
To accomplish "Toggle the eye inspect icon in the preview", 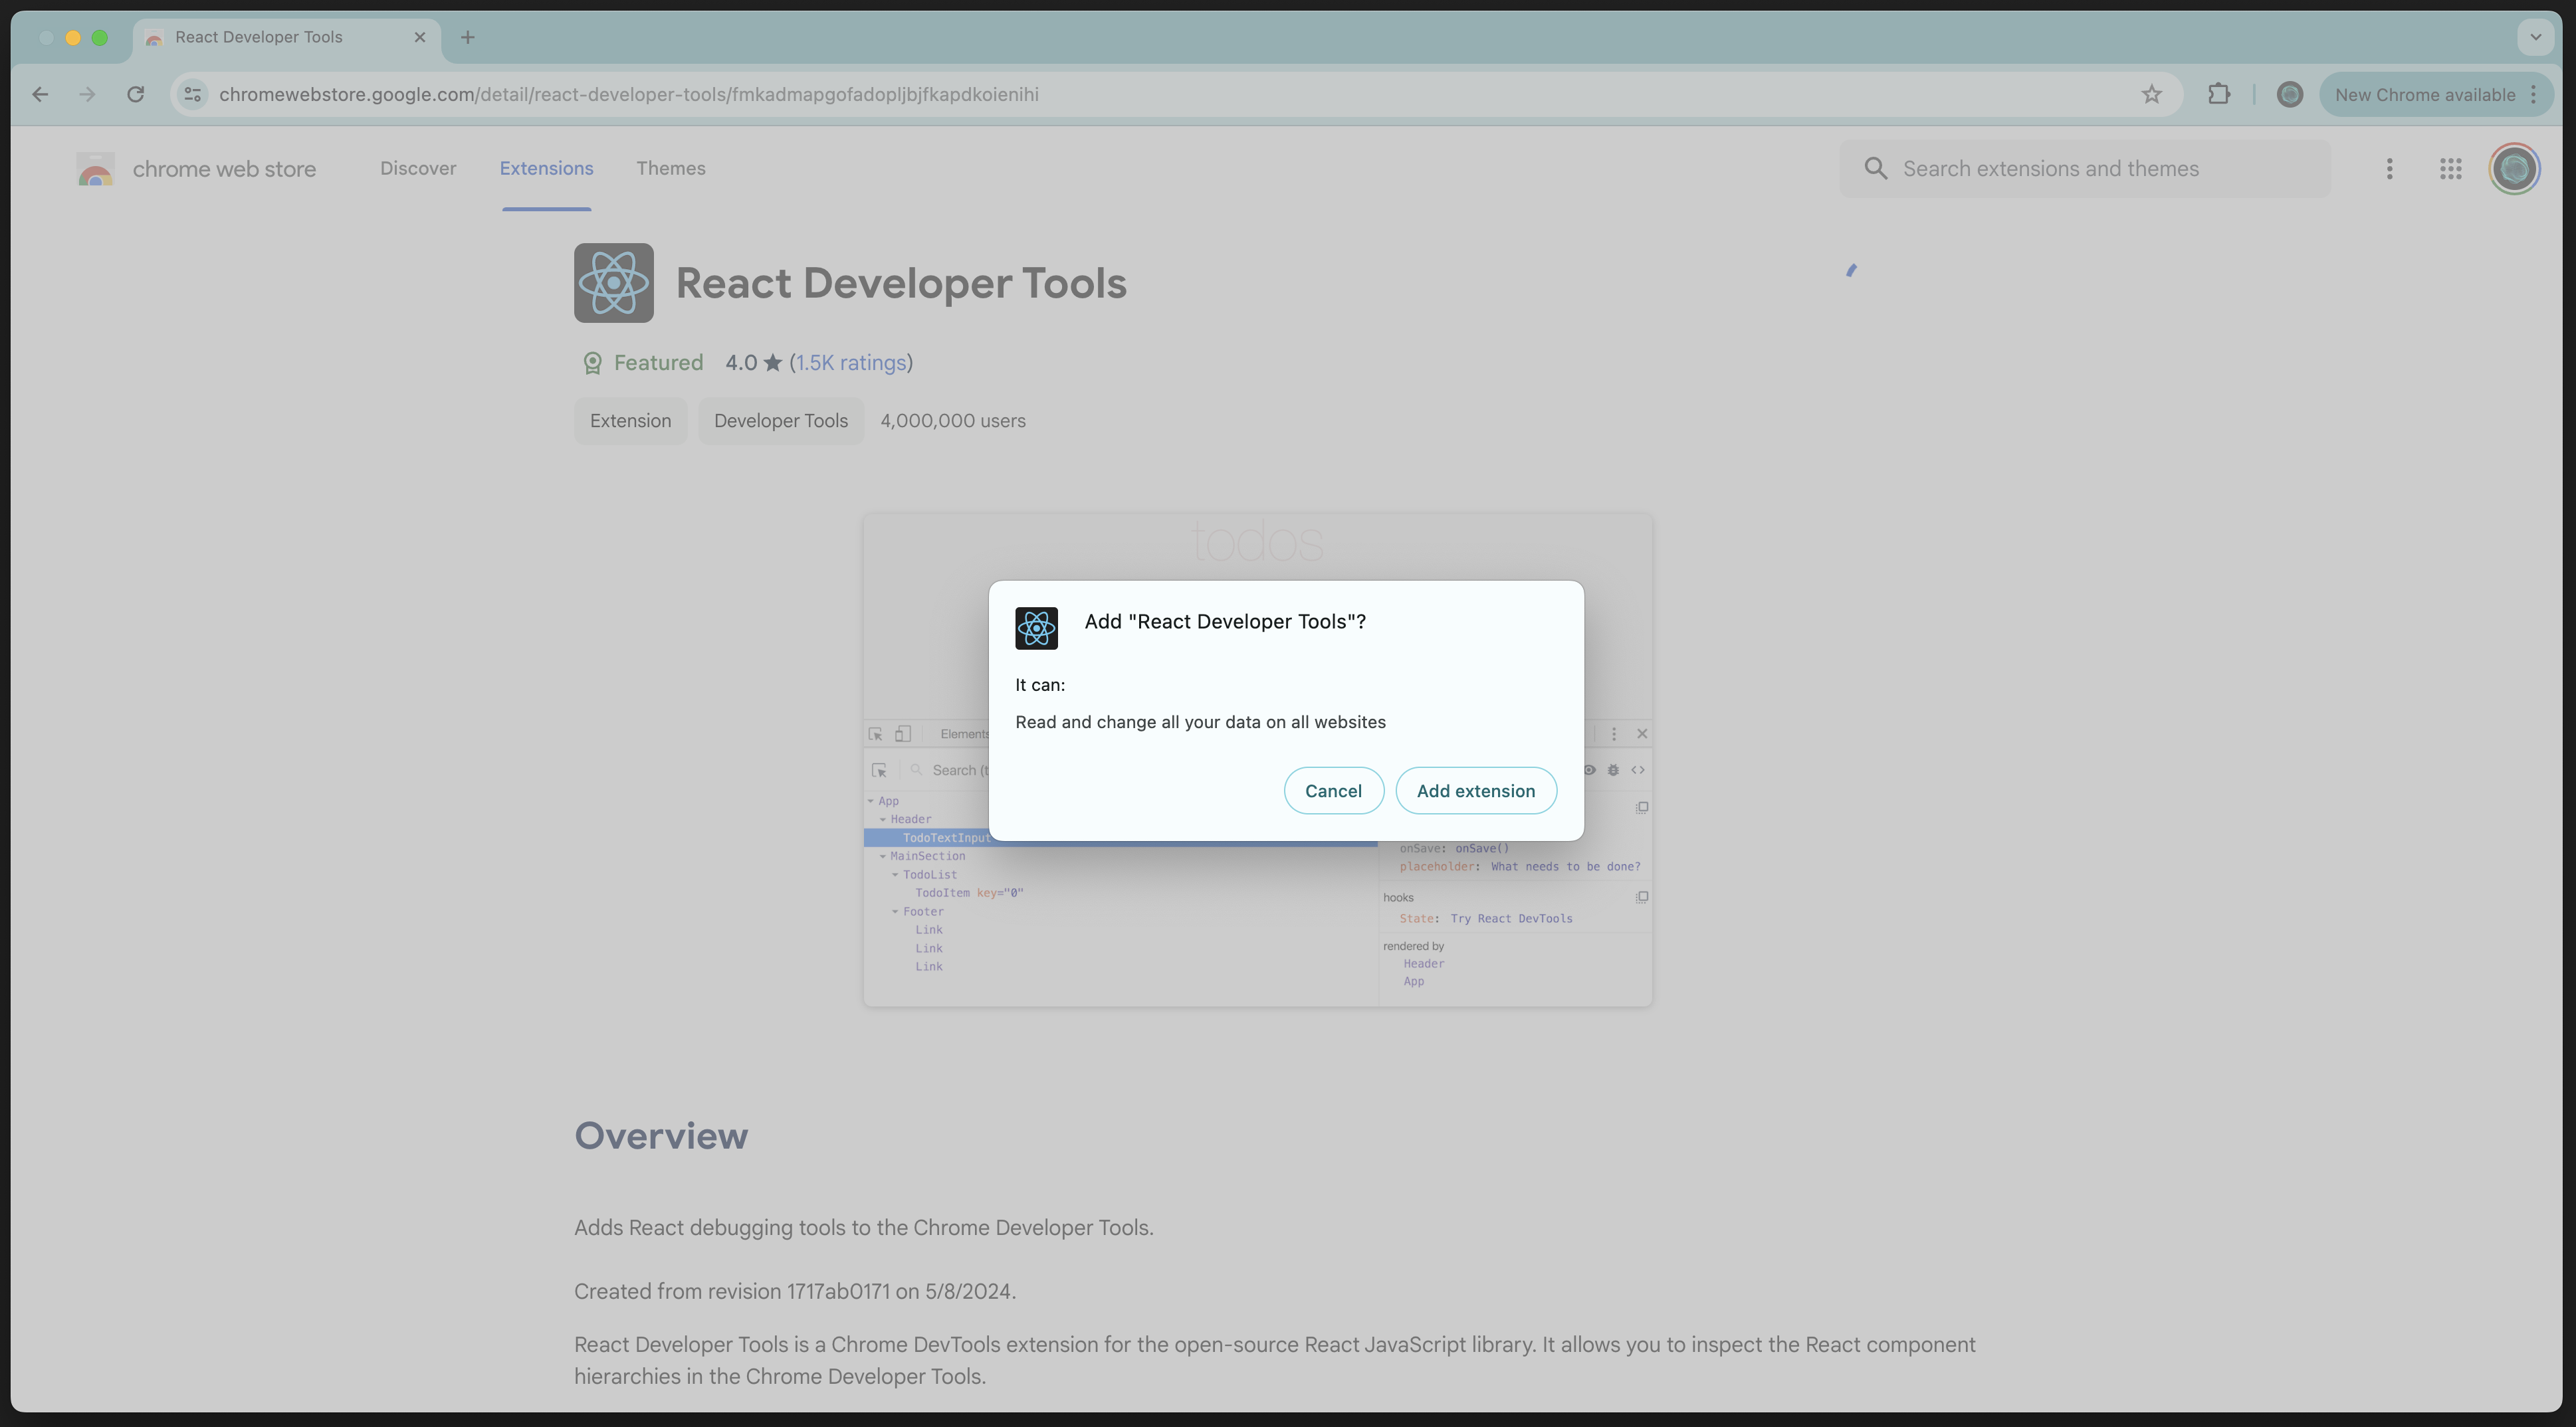I will [x=1590, y=769].
